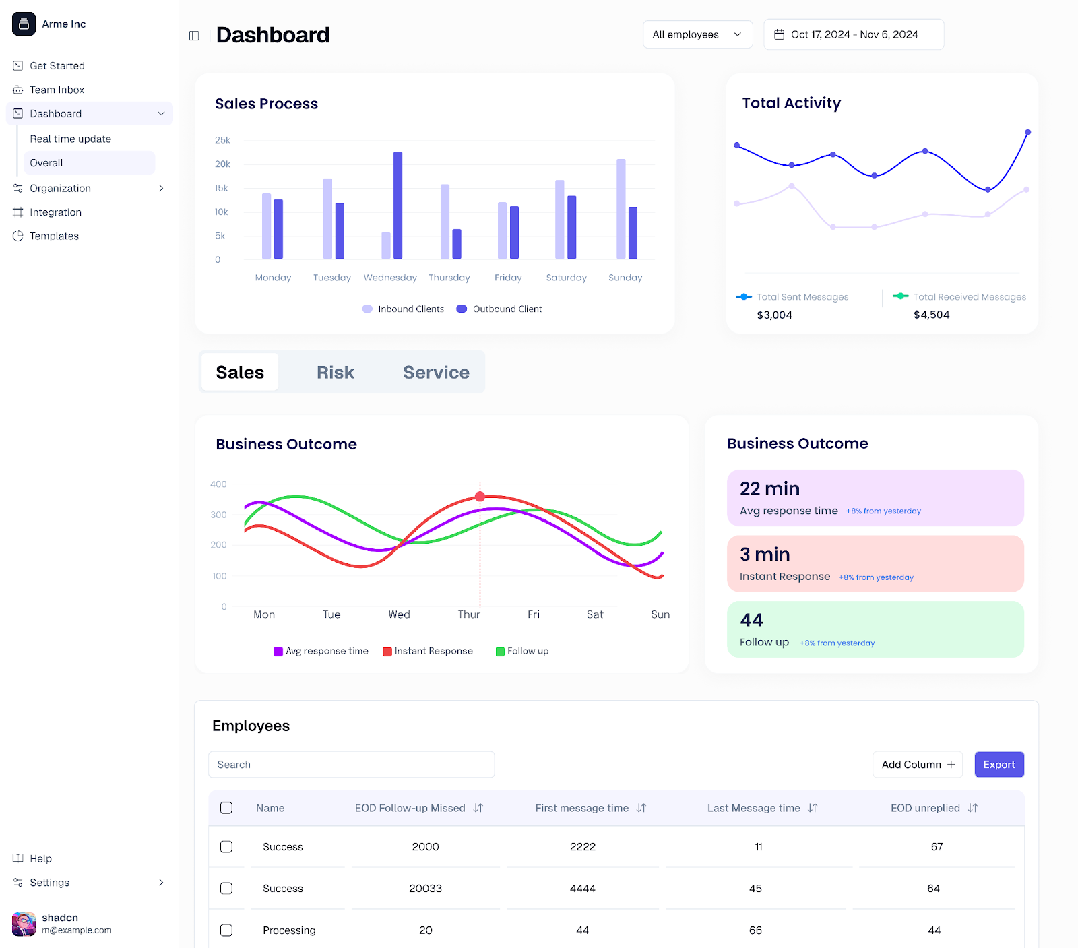The height and width of the screenshot is (948, 1078).
Task: Click the Instant Response legend swatch
Action: pos(386,650)
